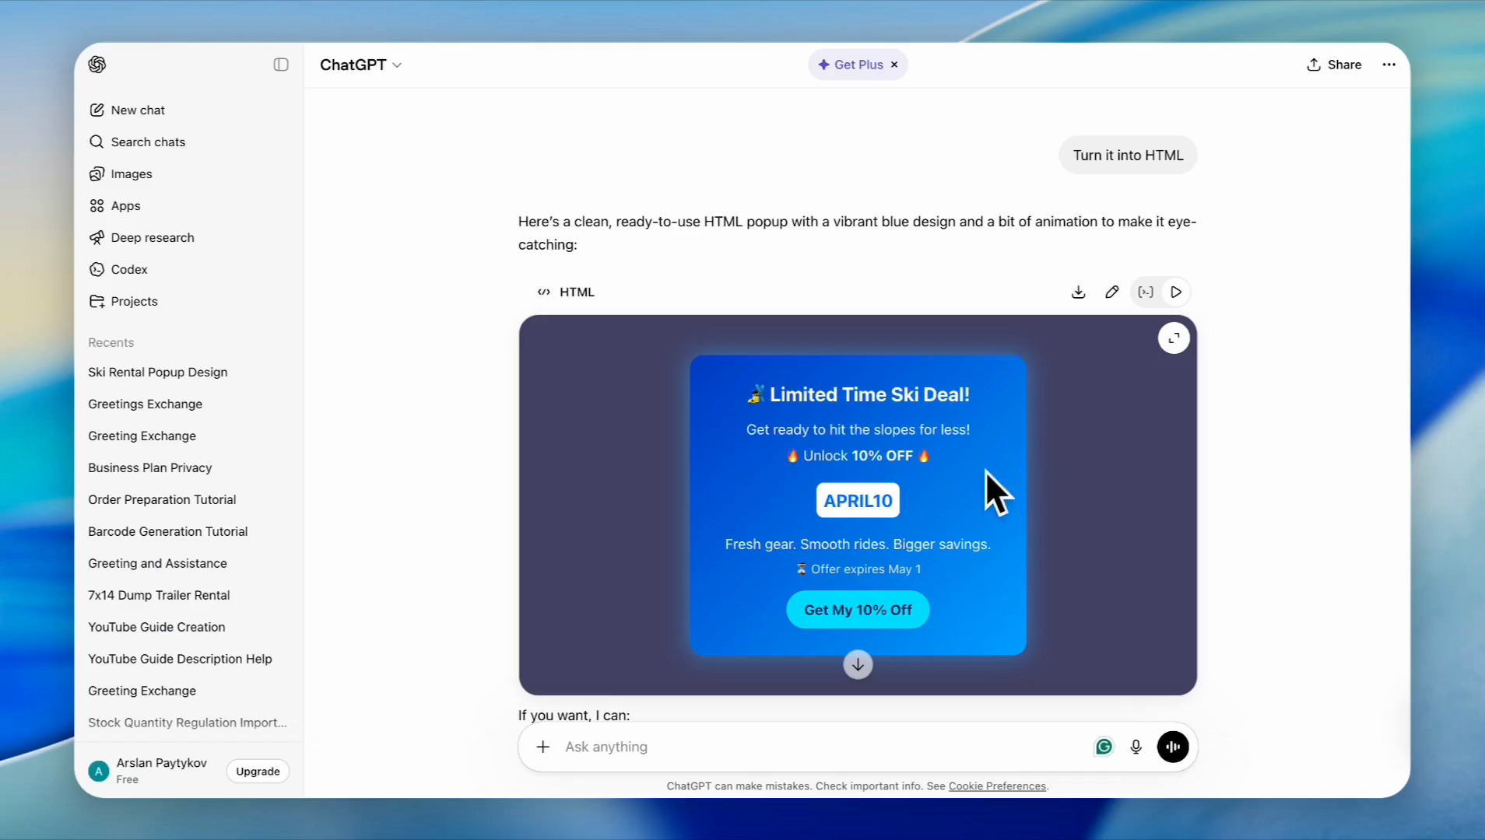The height and width of the screenshot is (840, 1485).
Task: Open the ChatGPT model selector dropdown
Action: (361, 65)
